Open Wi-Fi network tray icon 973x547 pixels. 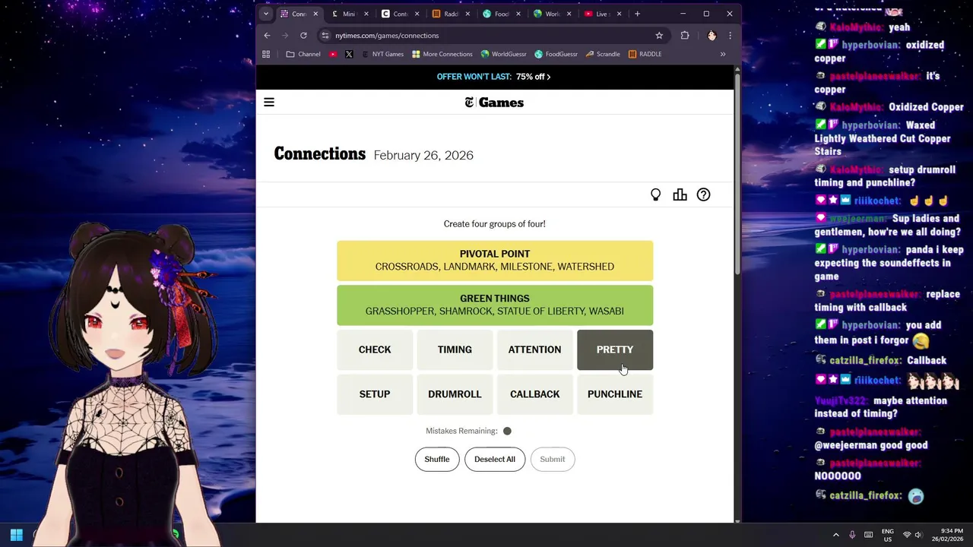(x=906, y=535)
